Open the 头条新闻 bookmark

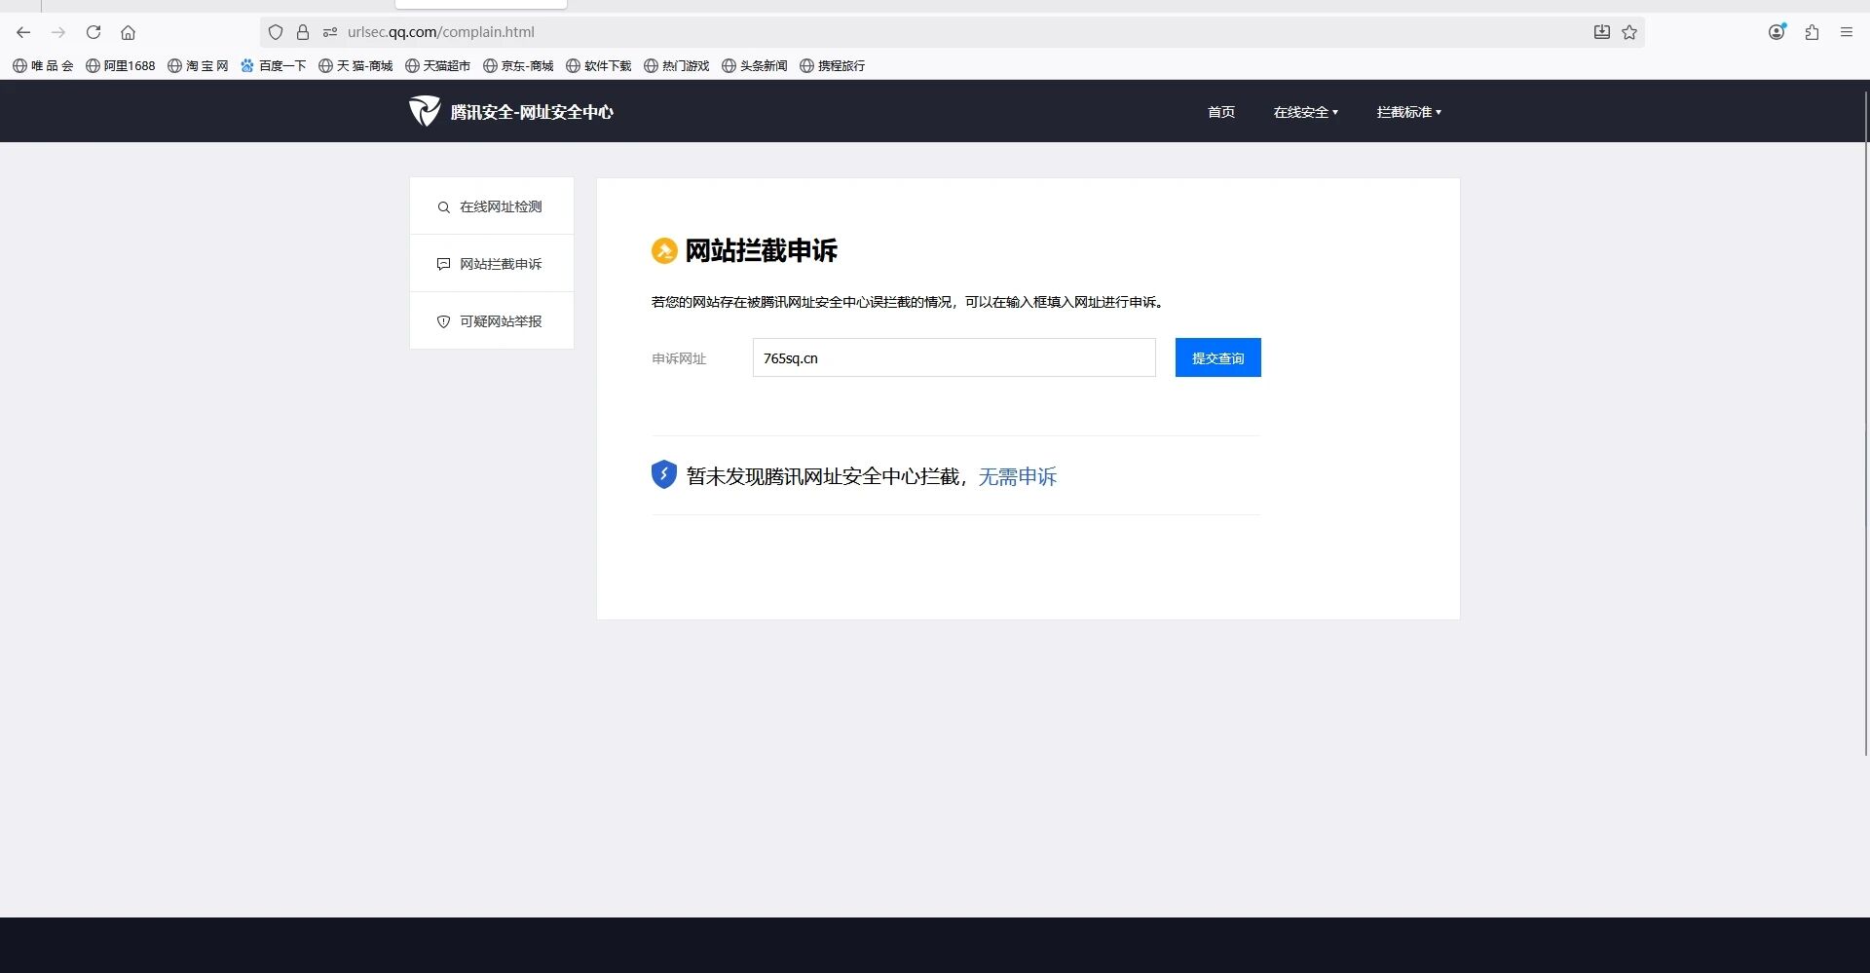point(755,66)
